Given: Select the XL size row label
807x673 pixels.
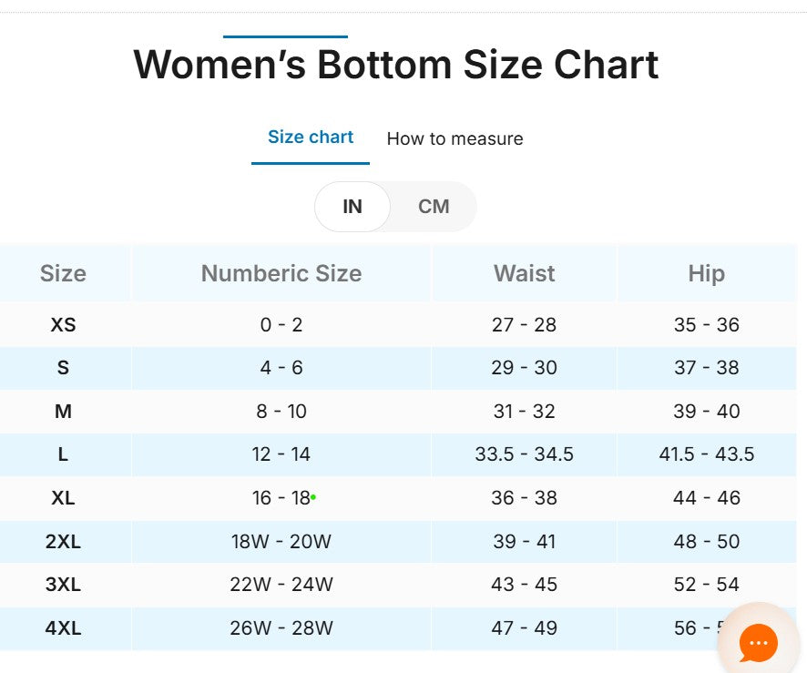Looking at the screenshot, I should click(63, 498).
